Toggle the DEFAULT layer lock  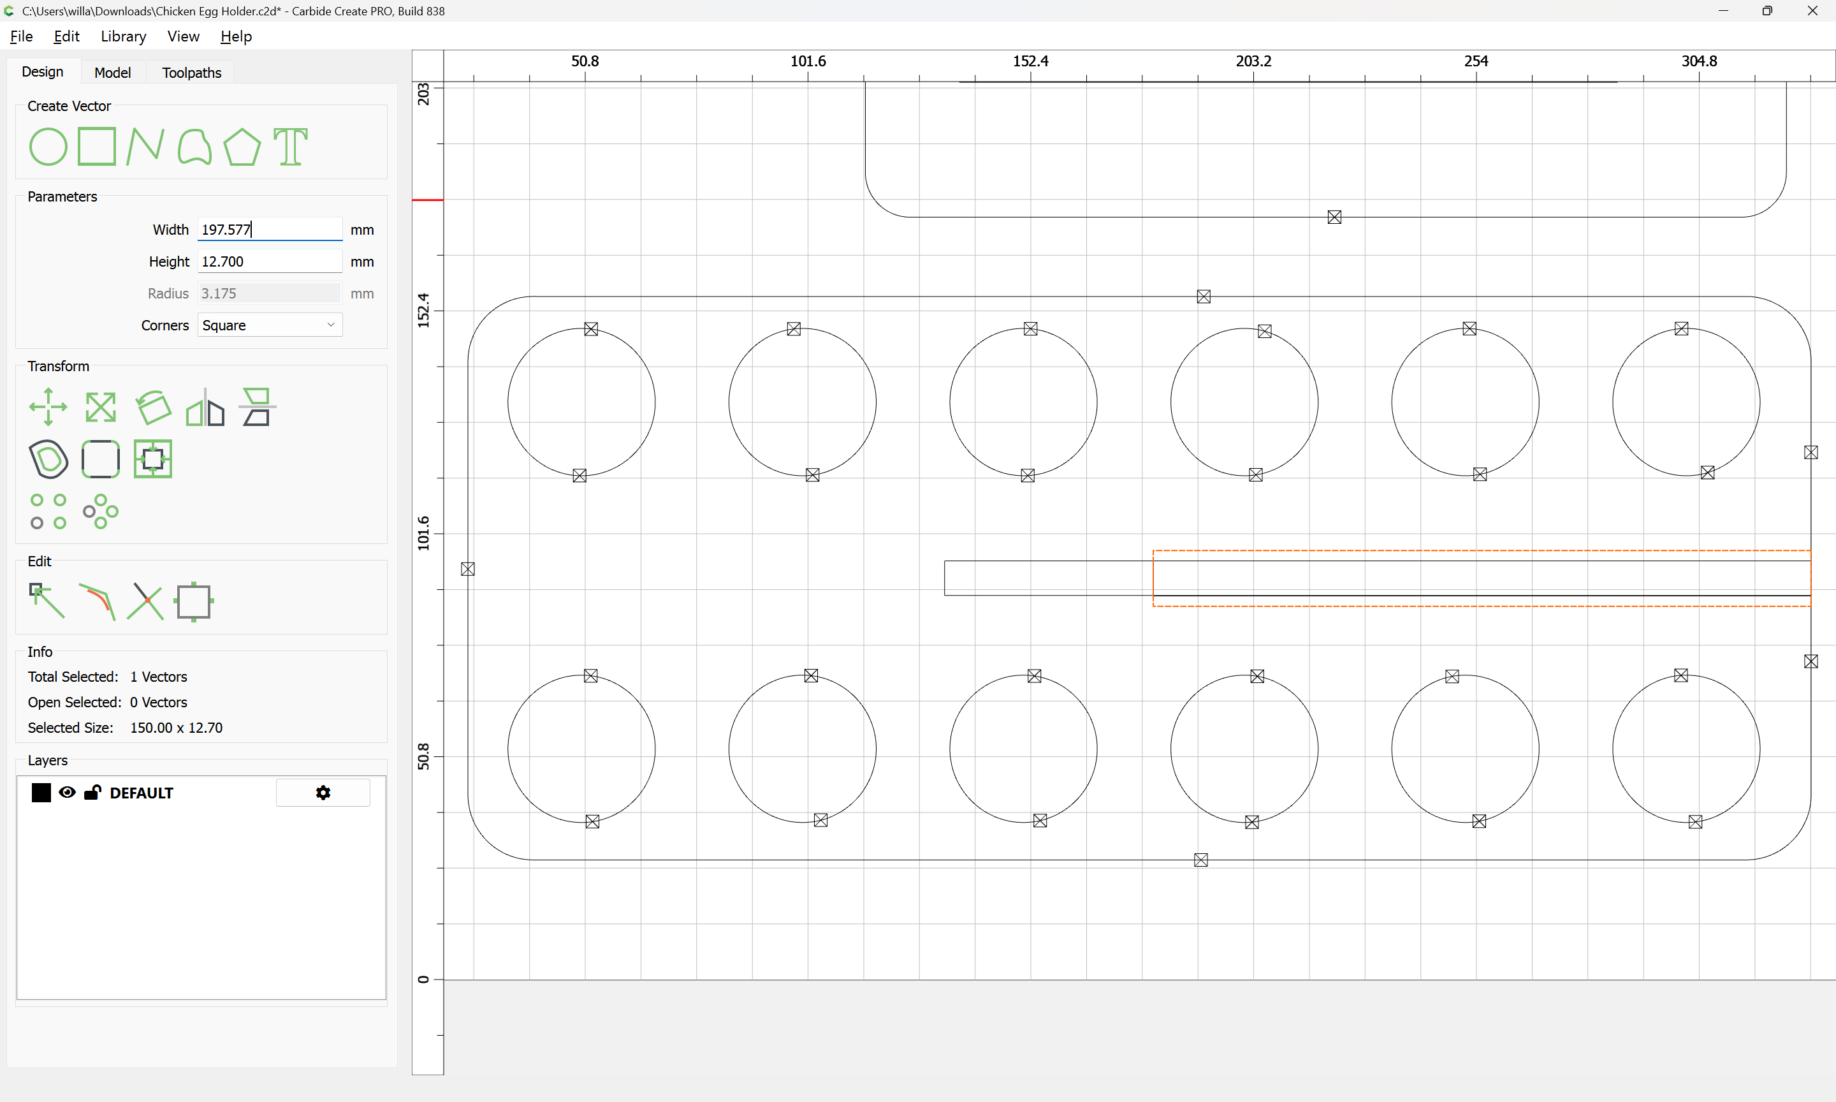pyautogui.click(x=92, y=792)
